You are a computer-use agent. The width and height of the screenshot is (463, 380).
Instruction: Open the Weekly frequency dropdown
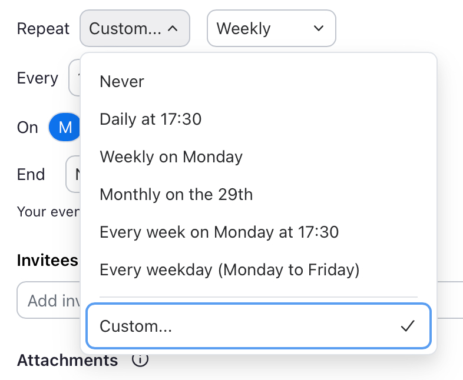(271, 28)
